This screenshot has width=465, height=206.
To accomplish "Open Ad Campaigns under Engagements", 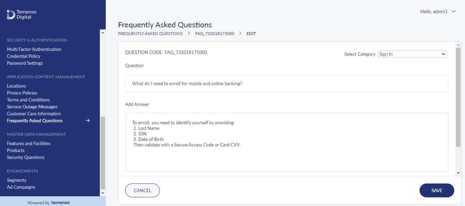I will point(21,187).
